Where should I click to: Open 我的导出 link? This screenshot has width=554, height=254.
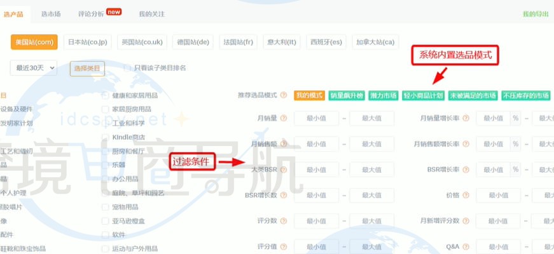(x=536, y=14)
